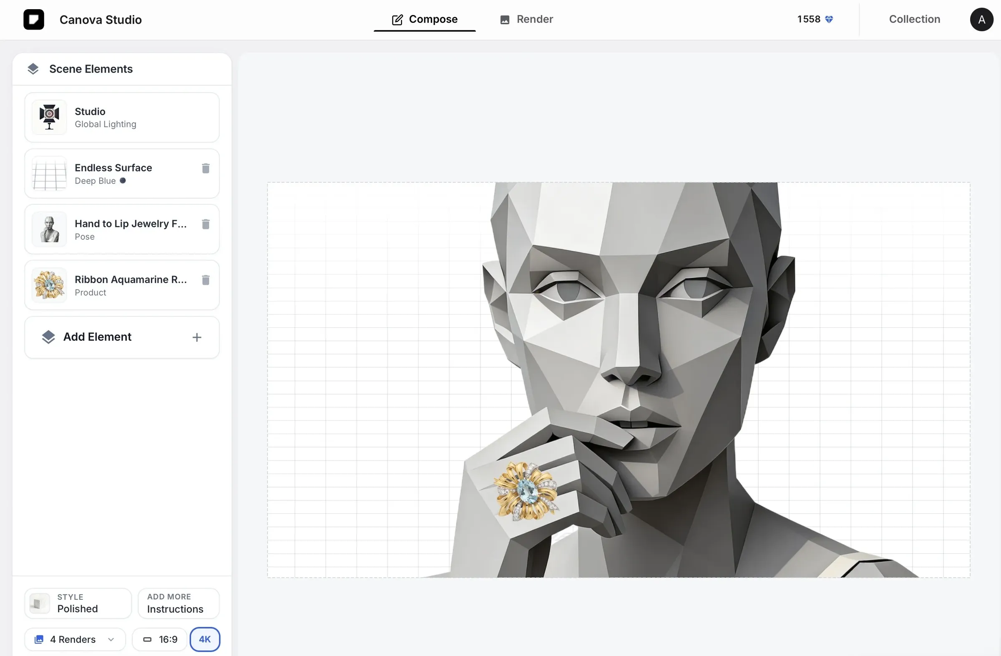Open the Collection page
The width and height of the screenshot is (1001, 656).
tap(914, 19)
